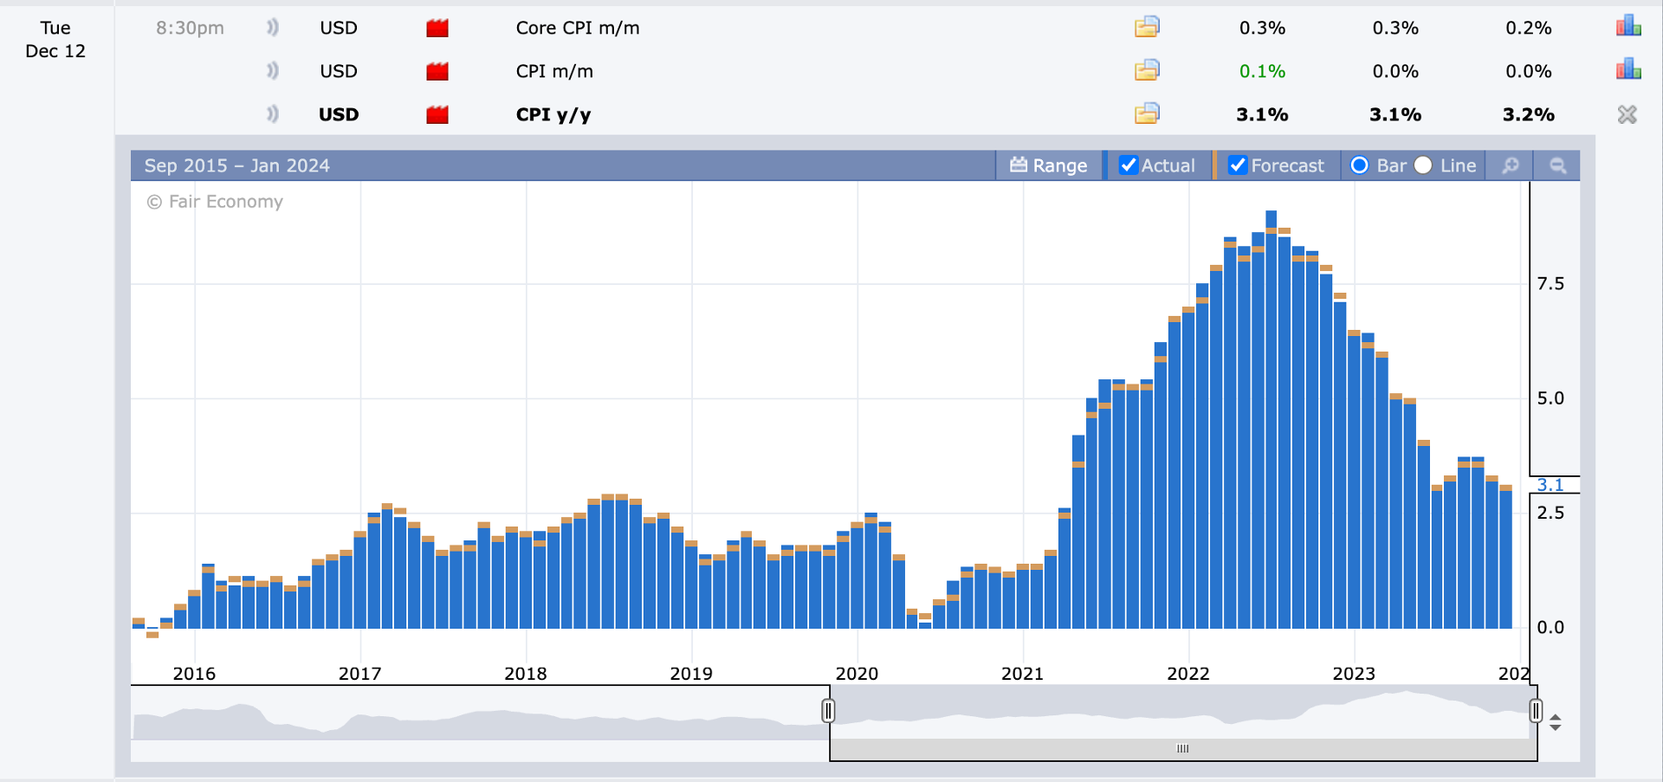Click red high-impact icon for CPI y/y
The height and width of the screenshot is (782, 1663).
click(437, 114)
